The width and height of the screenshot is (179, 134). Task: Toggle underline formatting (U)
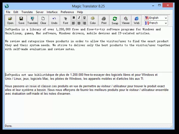84,18
